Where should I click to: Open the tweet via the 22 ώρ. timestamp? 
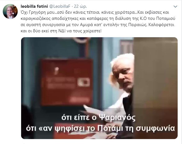(80, 7)
